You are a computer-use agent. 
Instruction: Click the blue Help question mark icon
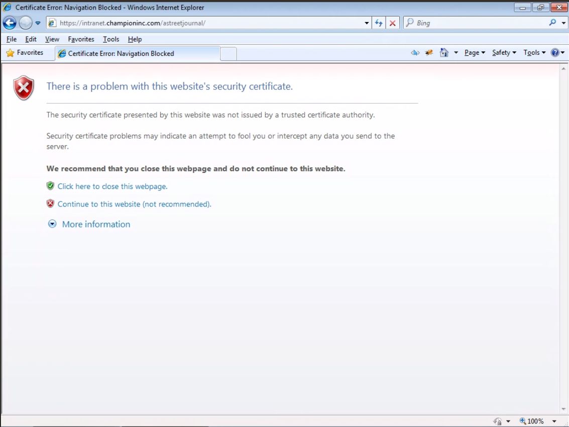tap(555, 53)
